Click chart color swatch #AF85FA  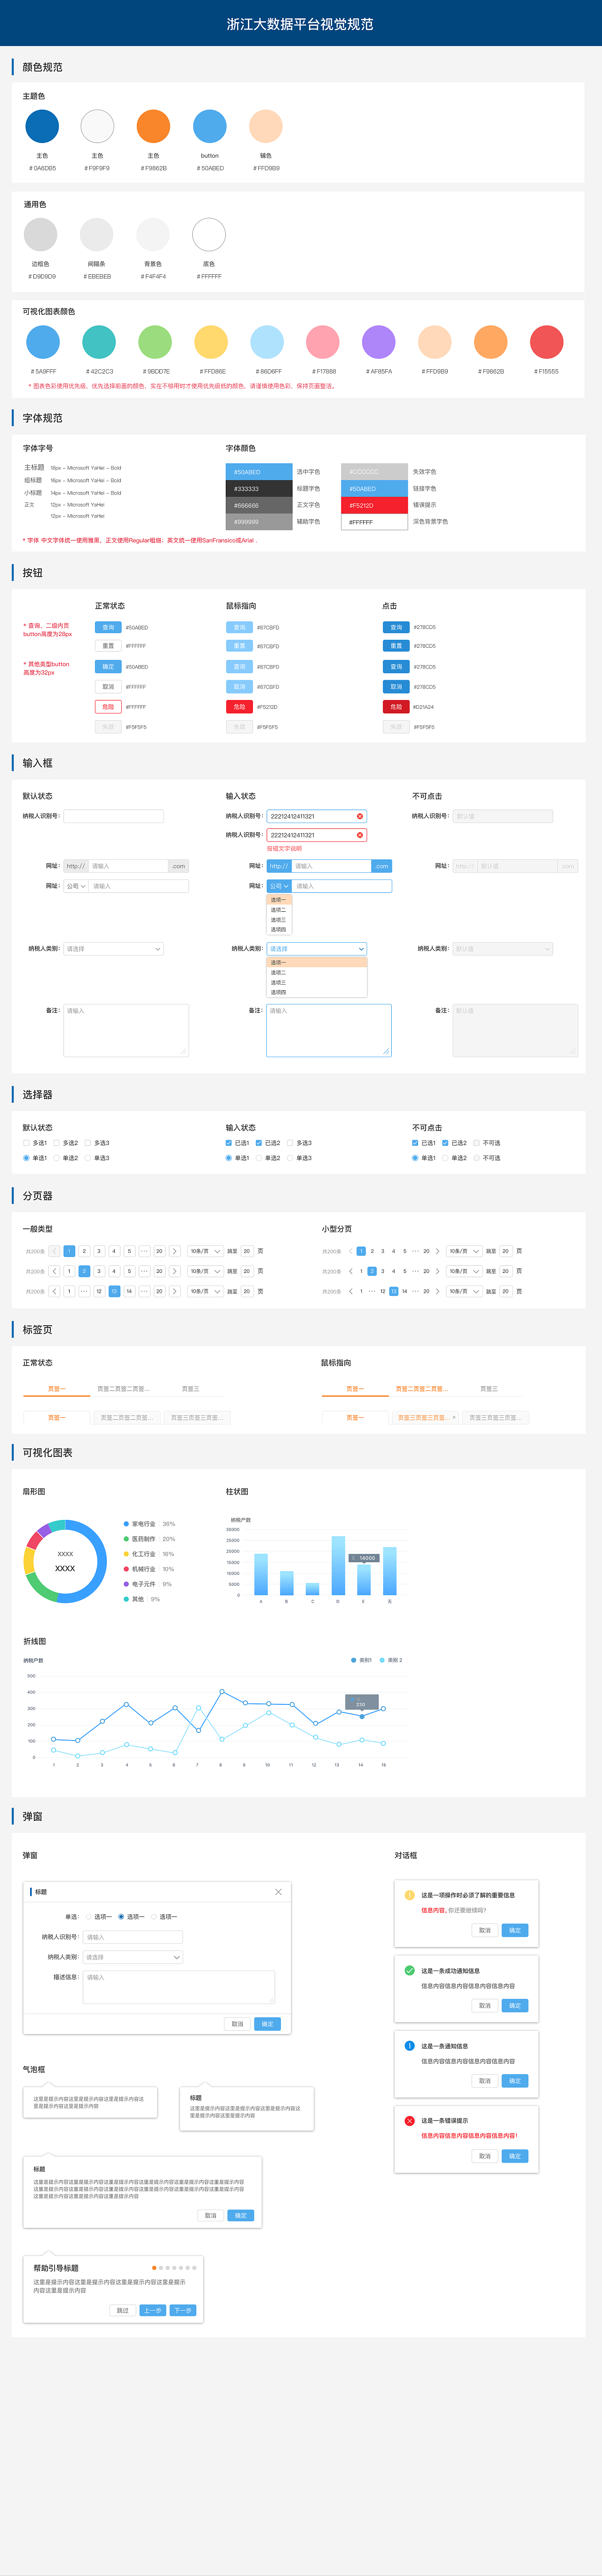click(x=378, y=342)
